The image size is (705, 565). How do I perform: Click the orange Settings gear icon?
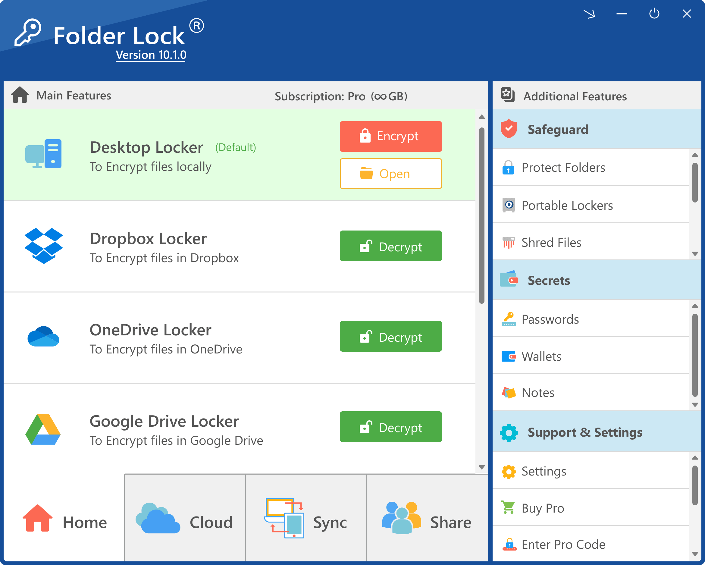coord(509,472)
